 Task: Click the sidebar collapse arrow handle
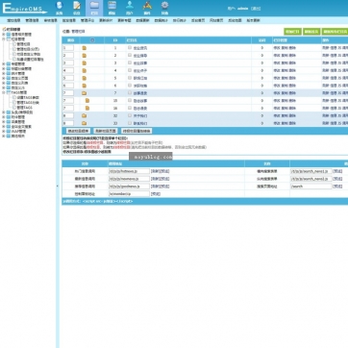pos(58,186)
